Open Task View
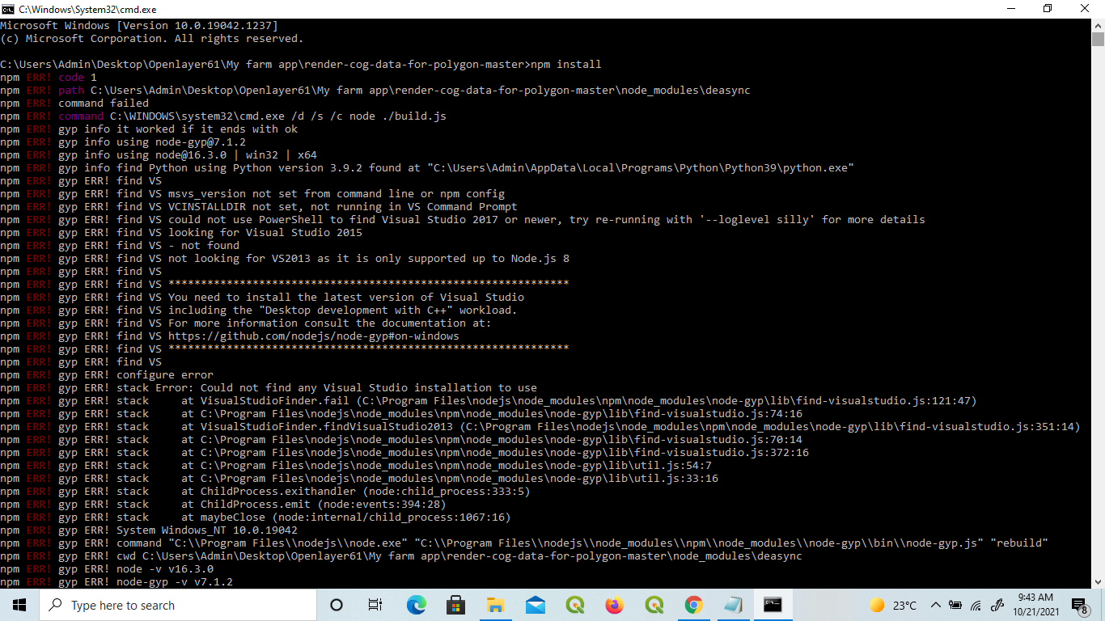The height and width of the screenshot is (621, 1105). point(375,605)
